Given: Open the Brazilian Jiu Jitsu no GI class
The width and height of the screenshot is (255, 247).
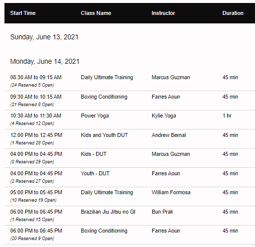Looking at the screenshot, I should point(108,212).
